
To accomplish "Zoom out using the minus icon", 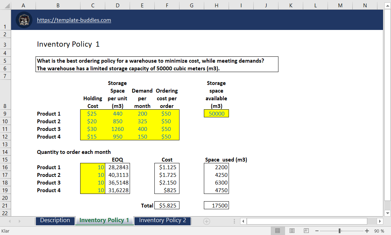I will click(x=317, y=230).
